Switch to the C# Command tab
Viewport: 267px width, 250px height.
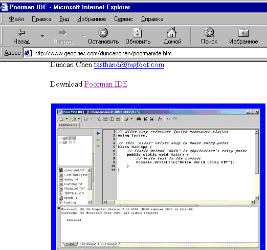click(x=88, y=244)
